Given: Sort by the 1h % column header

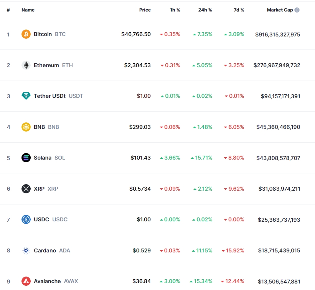Looking at the screenshot, I should pyautogui.click(x=175, y=10).
